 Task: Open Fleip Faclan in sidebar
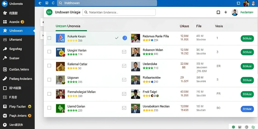[x=17, y=107]
